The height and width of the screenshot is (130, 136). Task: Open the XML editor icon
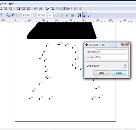point(63,8)
